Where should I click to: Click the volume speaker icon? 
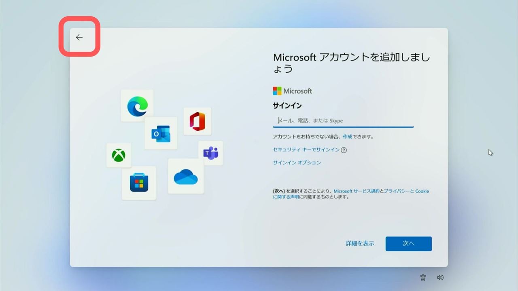(x=440, y=277)
